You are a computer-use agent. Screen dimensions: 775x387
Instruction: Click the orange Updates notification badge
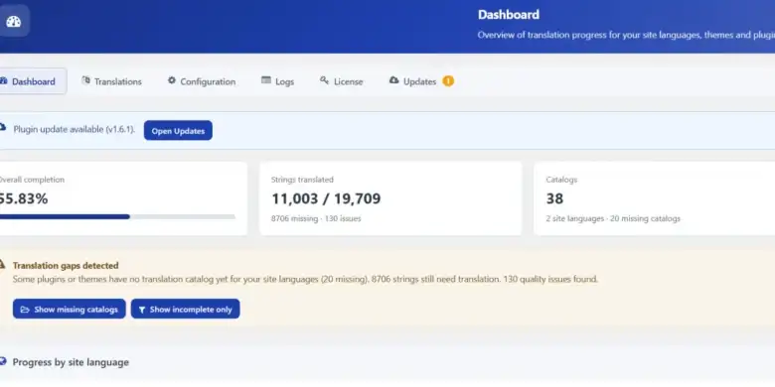(x=448, y=81)
